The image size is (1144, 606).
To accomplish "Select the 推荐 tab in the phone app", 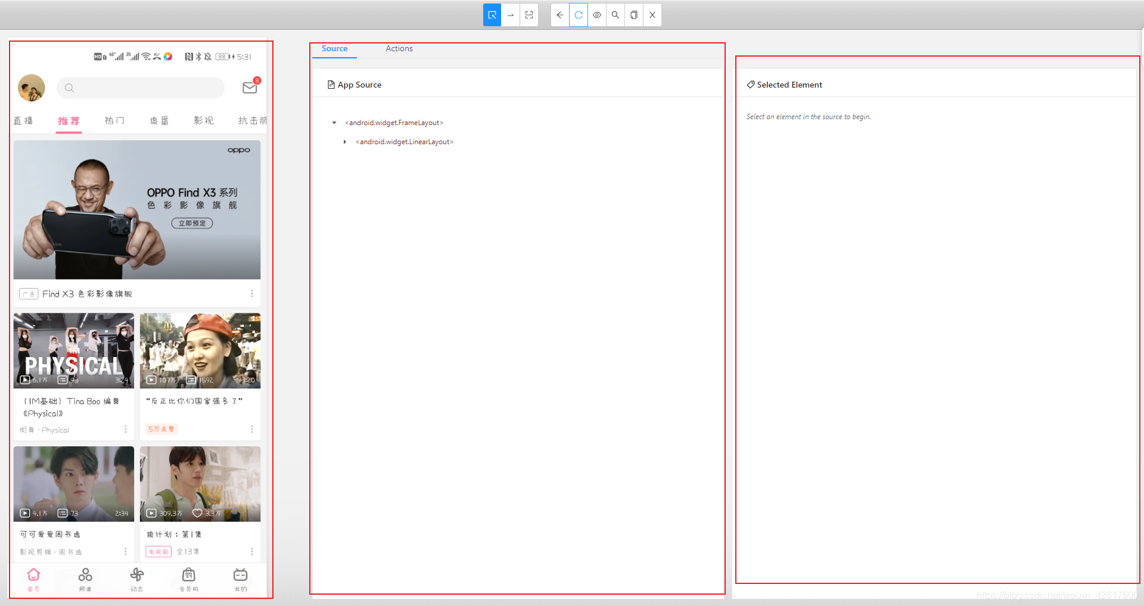I will [x=69, y=121].
